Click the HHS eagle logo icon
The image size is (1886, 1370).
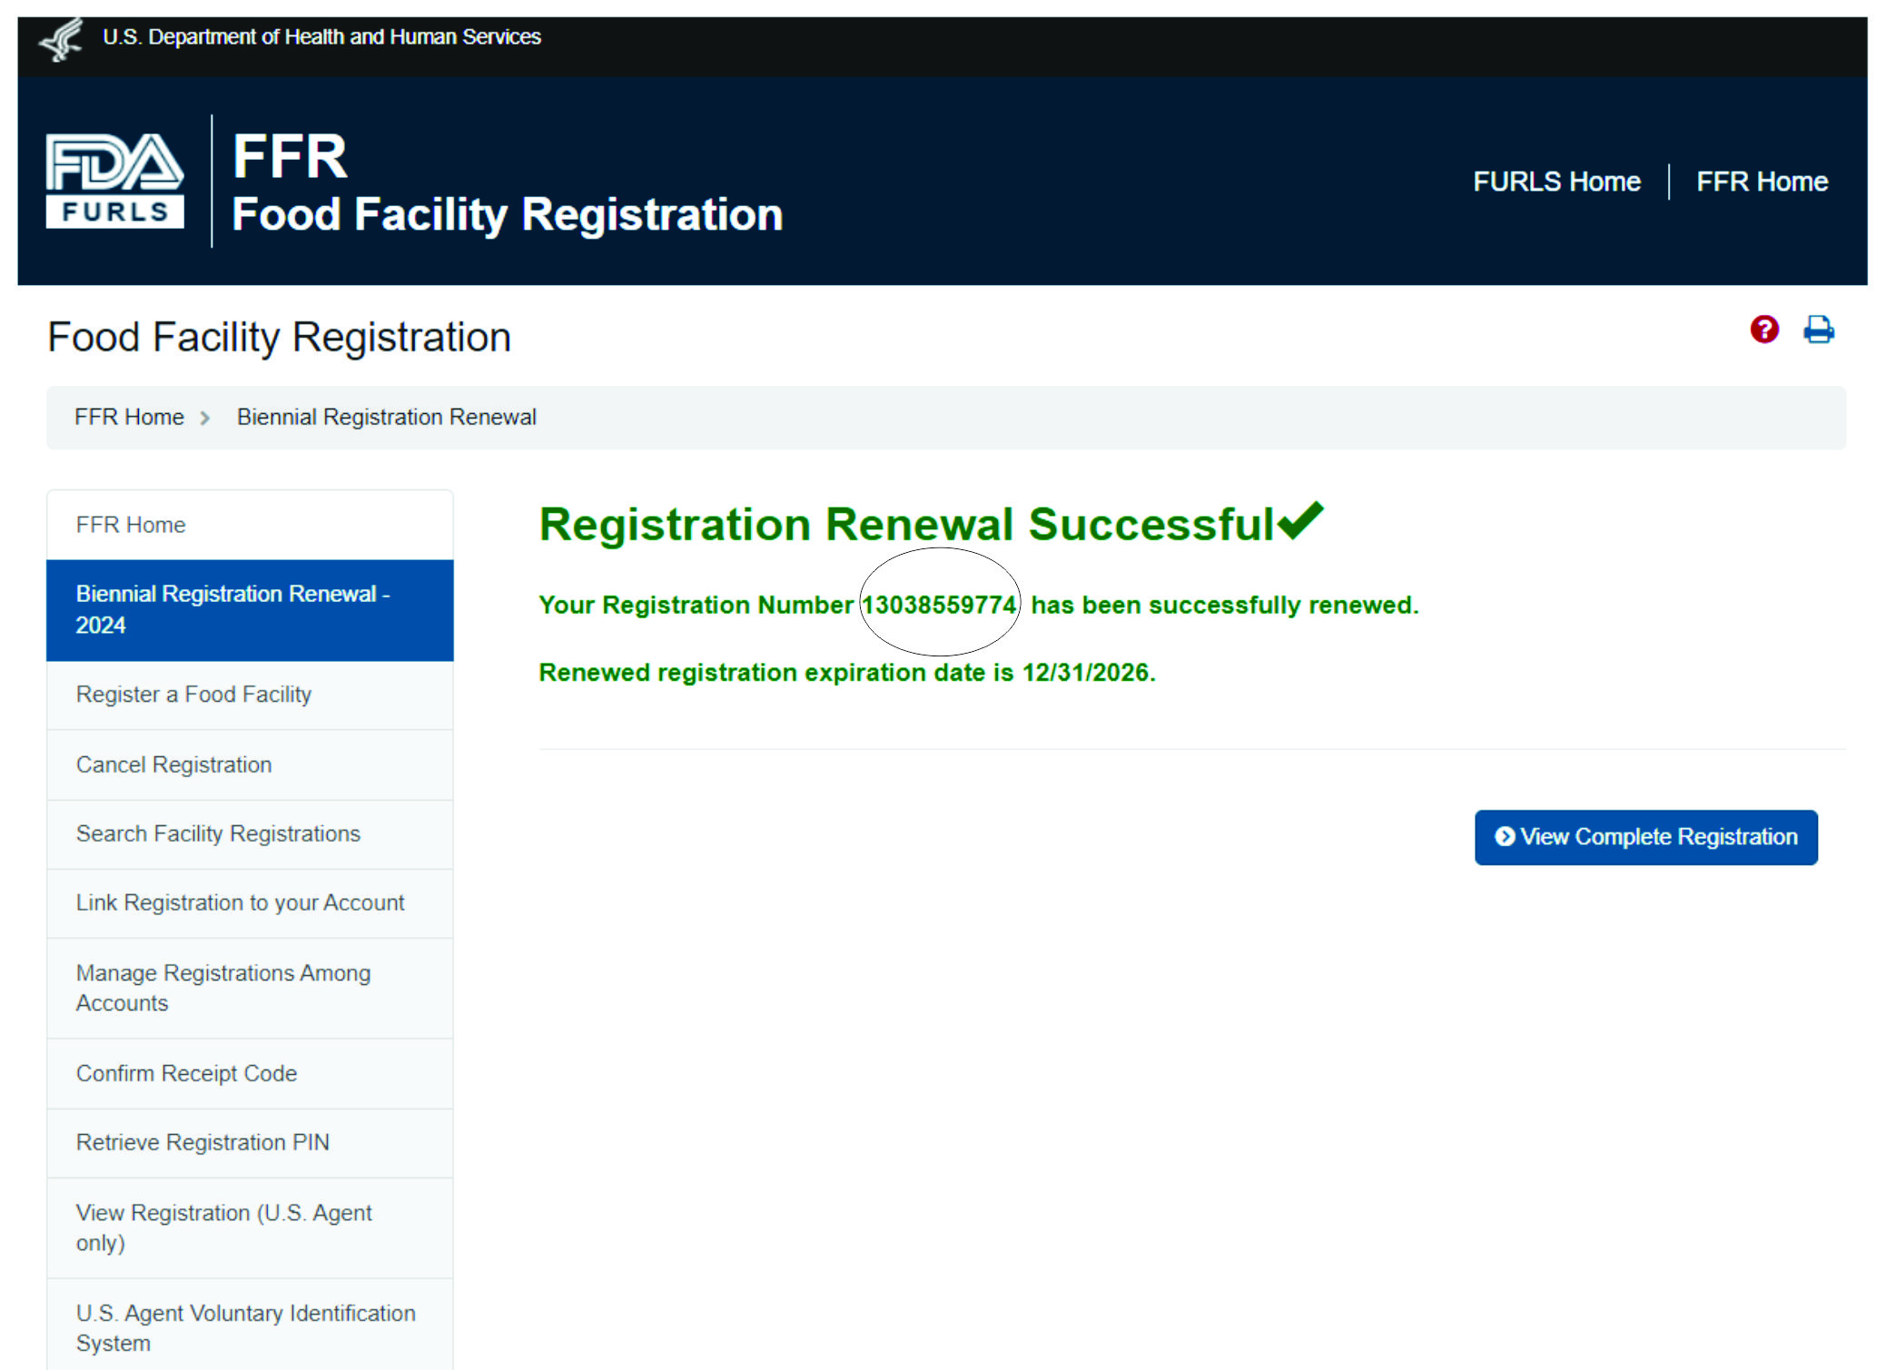[x=62, y=39]
